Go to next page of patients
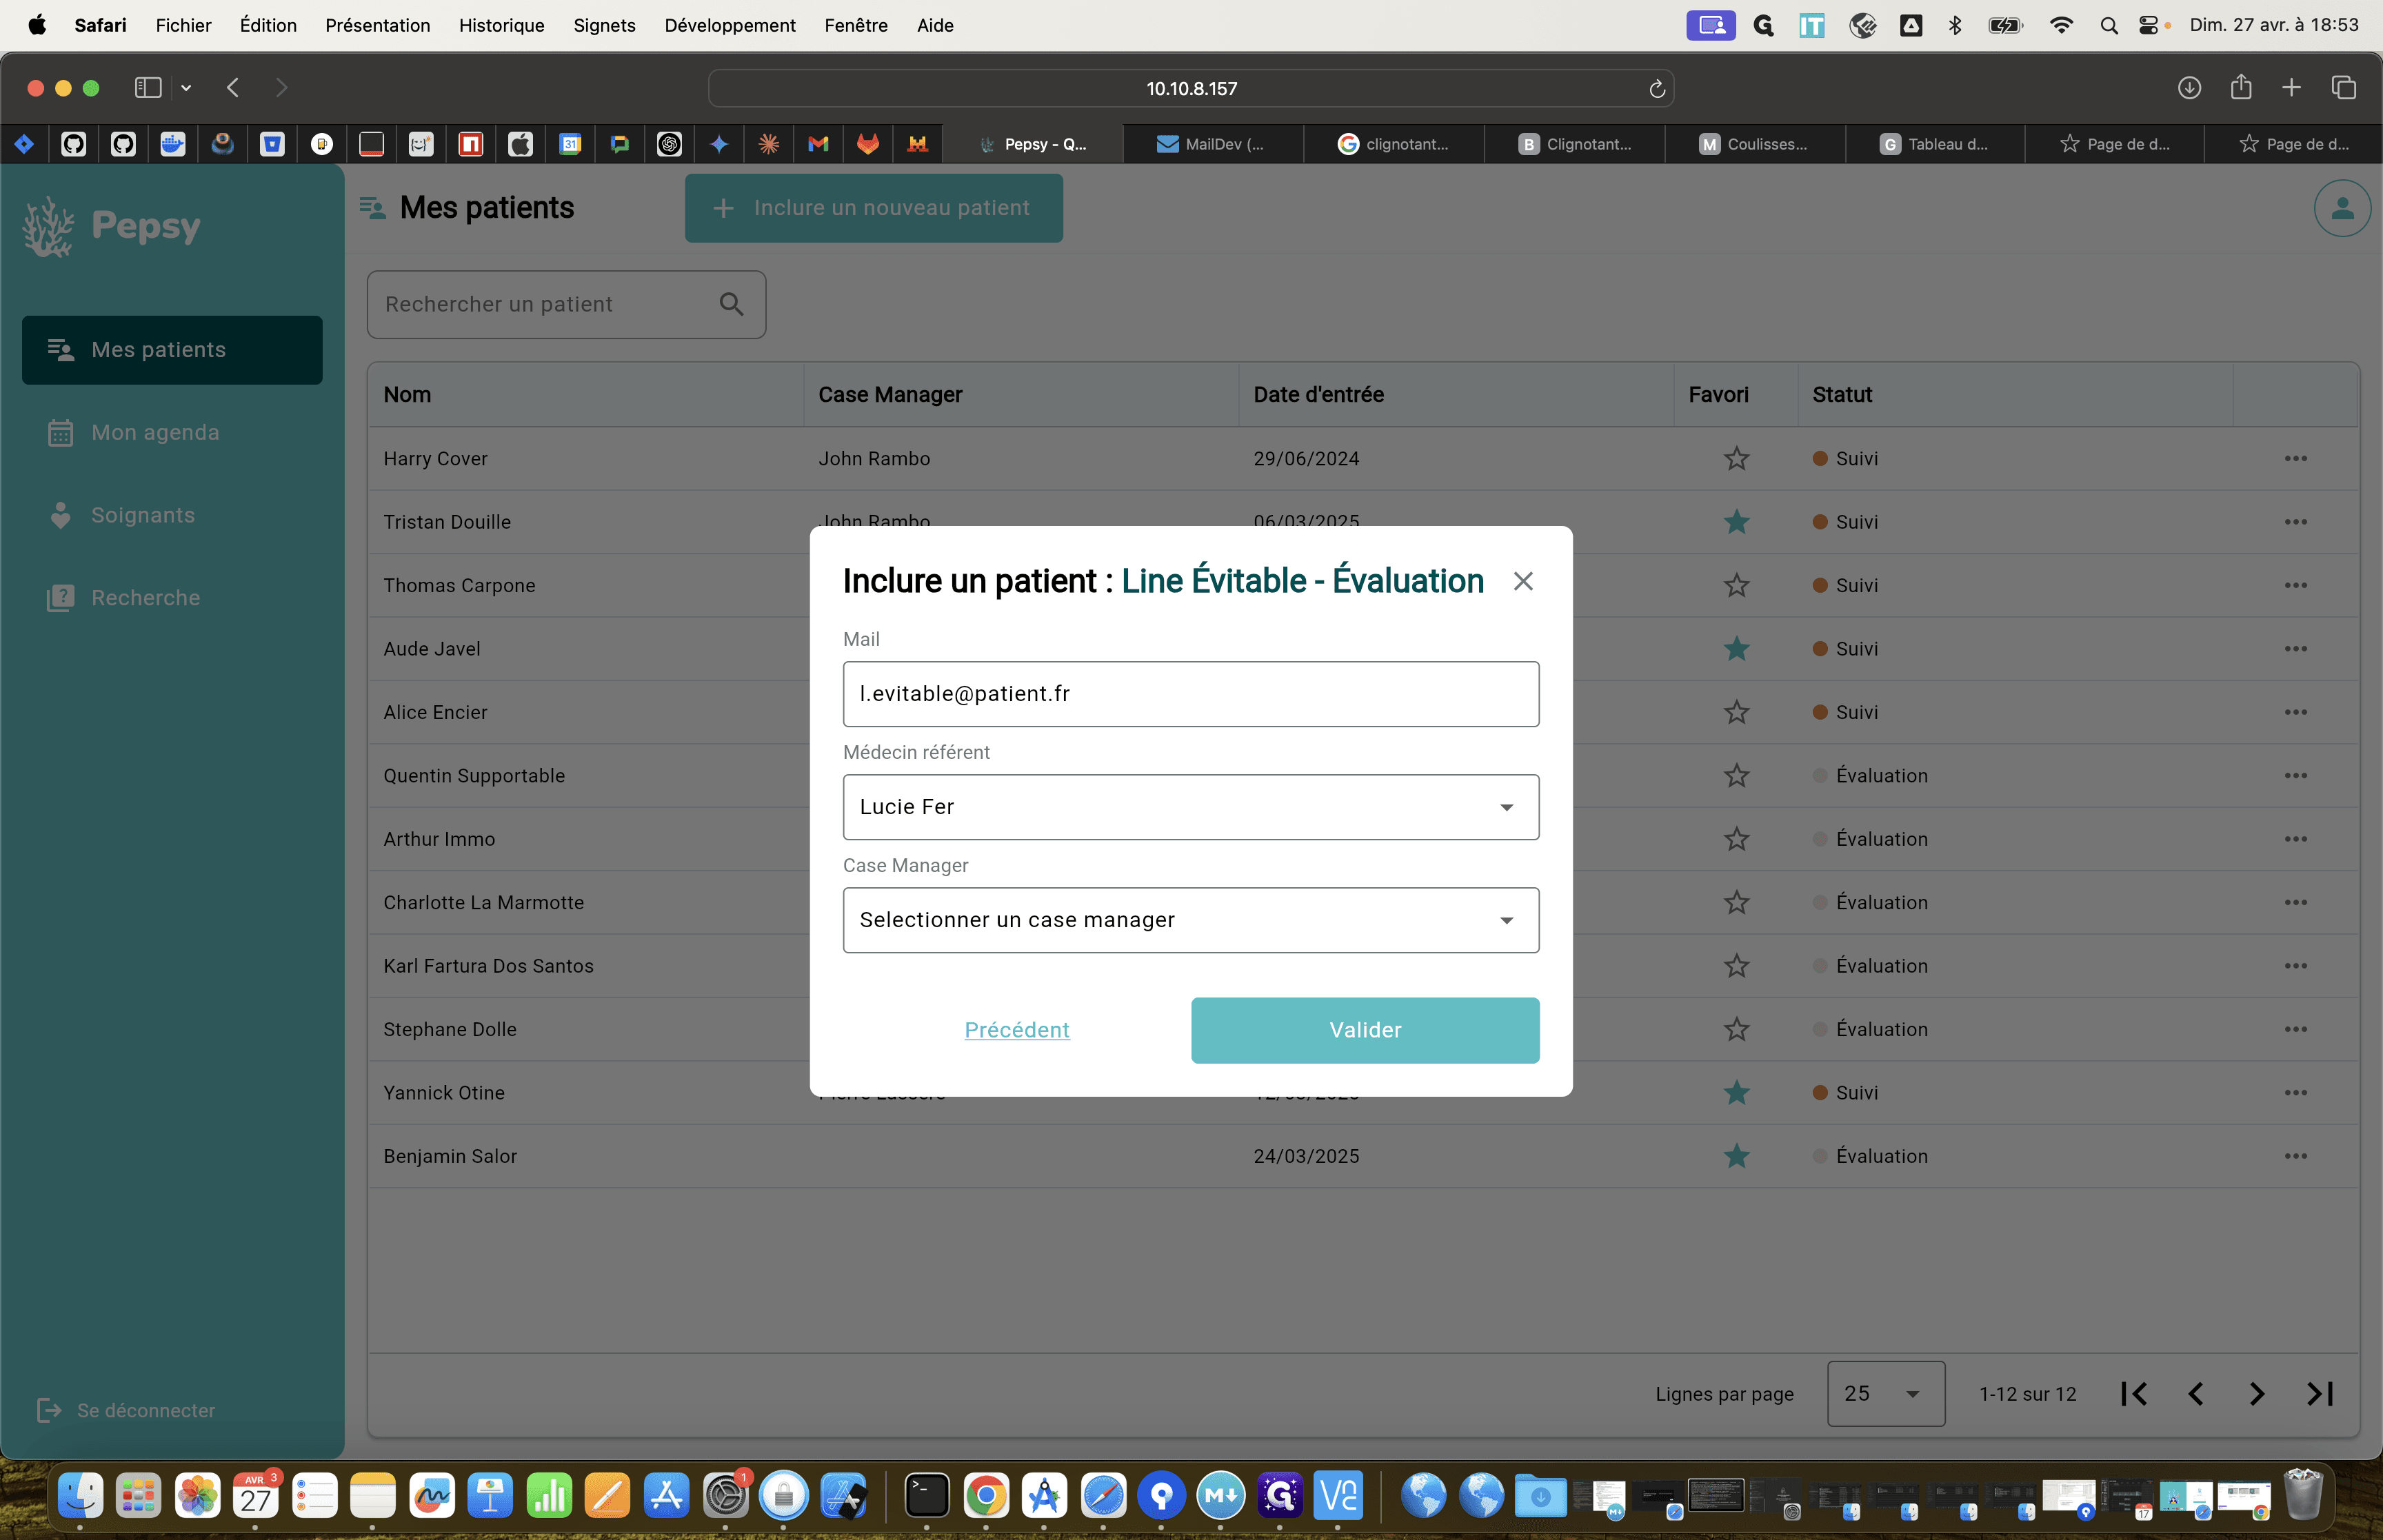Image resolution: width=2383 pixels, height=1540 pixels. point(2257,1394)
